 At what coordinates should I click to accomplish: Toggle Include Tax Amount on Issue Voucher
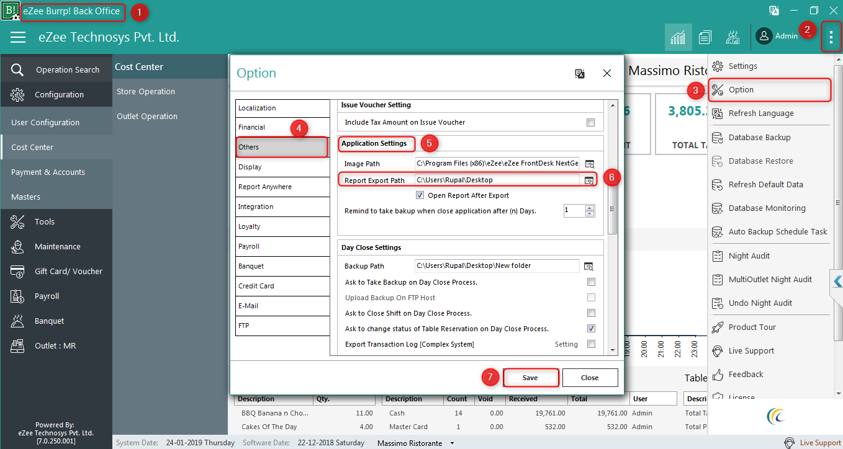click(x=591, y=122)
